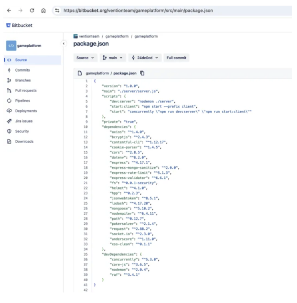The height and width of the screenshot is (303, 297).
Task: Click the gameplatform folder link in file path
Action: [98, 73]
